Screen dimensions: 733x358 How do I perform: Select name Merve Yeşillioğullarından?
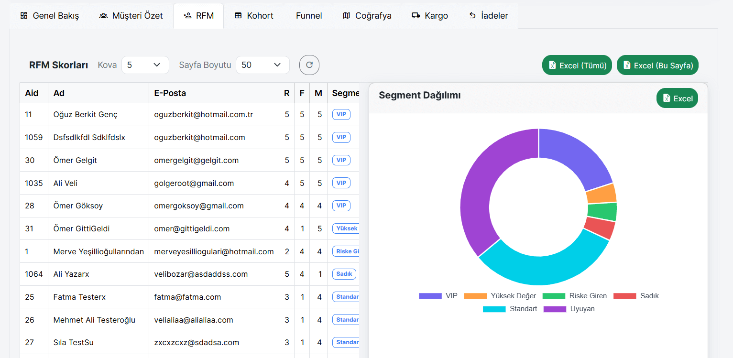click(98, 251)
